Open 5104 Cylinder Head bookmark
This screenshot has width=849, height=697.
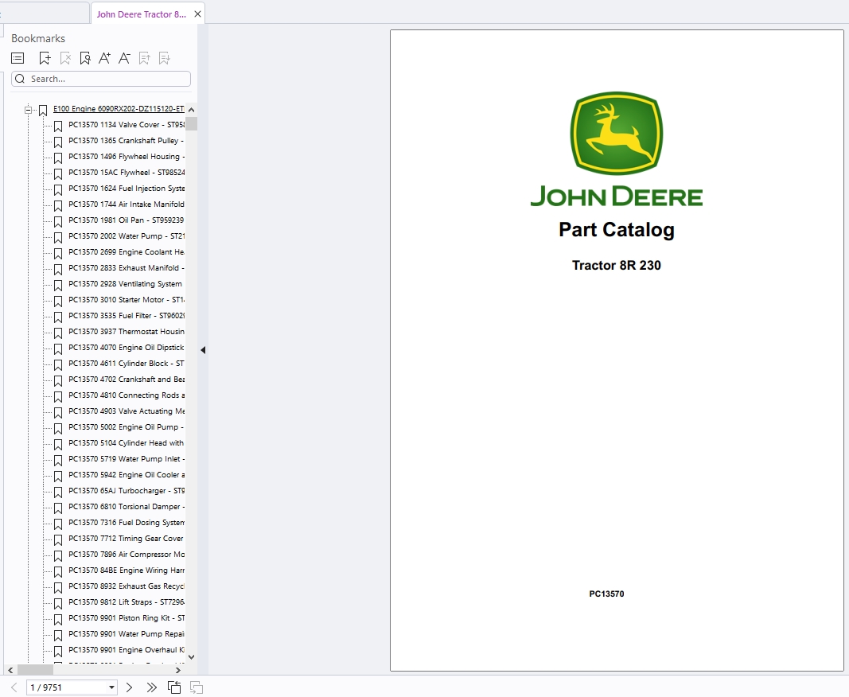(127, 443)
